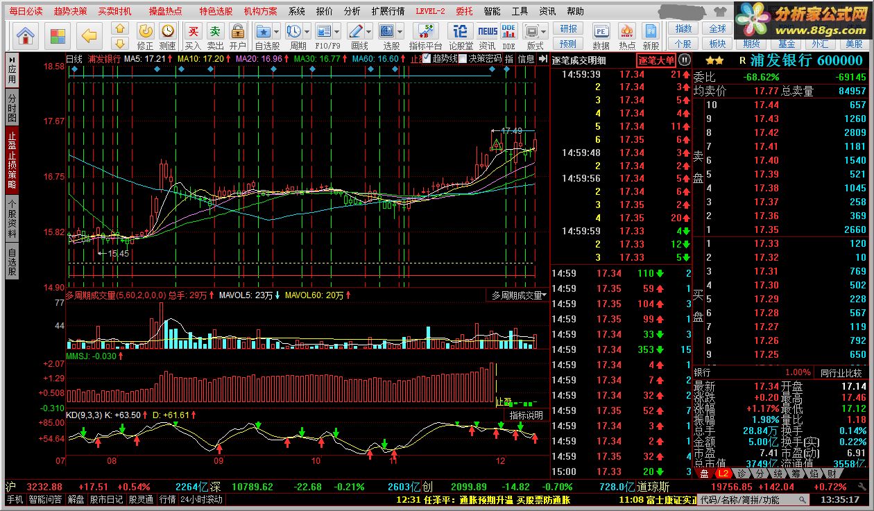Expand the 周期 dropdown arrow
This screenshot has width=874, height=511.
click(x=307, y=32)
